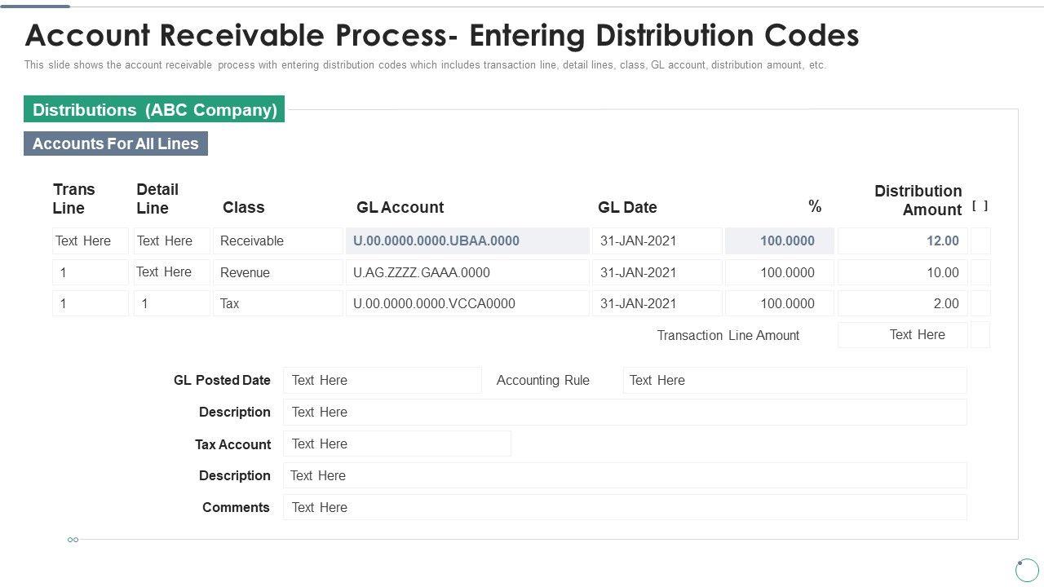Click the Revenue GL Account U.AG.ZZZZ.GAAA.0000 cell
The width and height of the screenshot is (1044, 587).
467,272
